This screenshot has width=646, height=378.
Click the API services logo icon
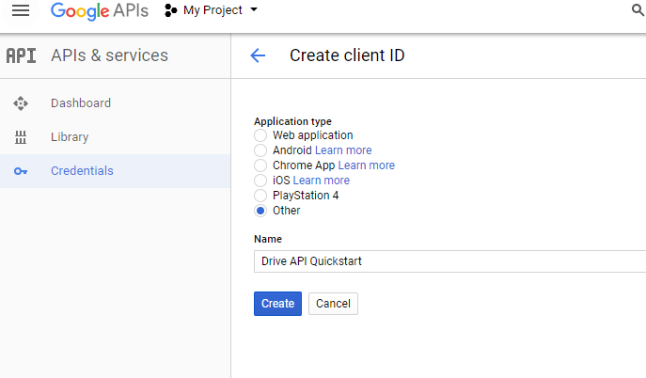21,55
